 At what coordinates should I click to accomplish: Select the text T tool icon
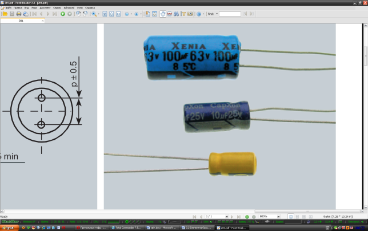(183, 14)
